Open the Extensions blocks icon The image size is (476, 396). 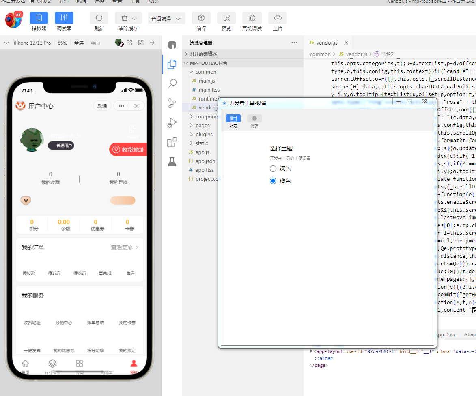(172, 142)
